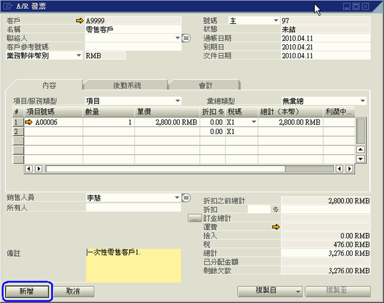Click the unit price cell 2,800.00 RMB
Viewport: 384px width, 303px height.
coord(167,122)
